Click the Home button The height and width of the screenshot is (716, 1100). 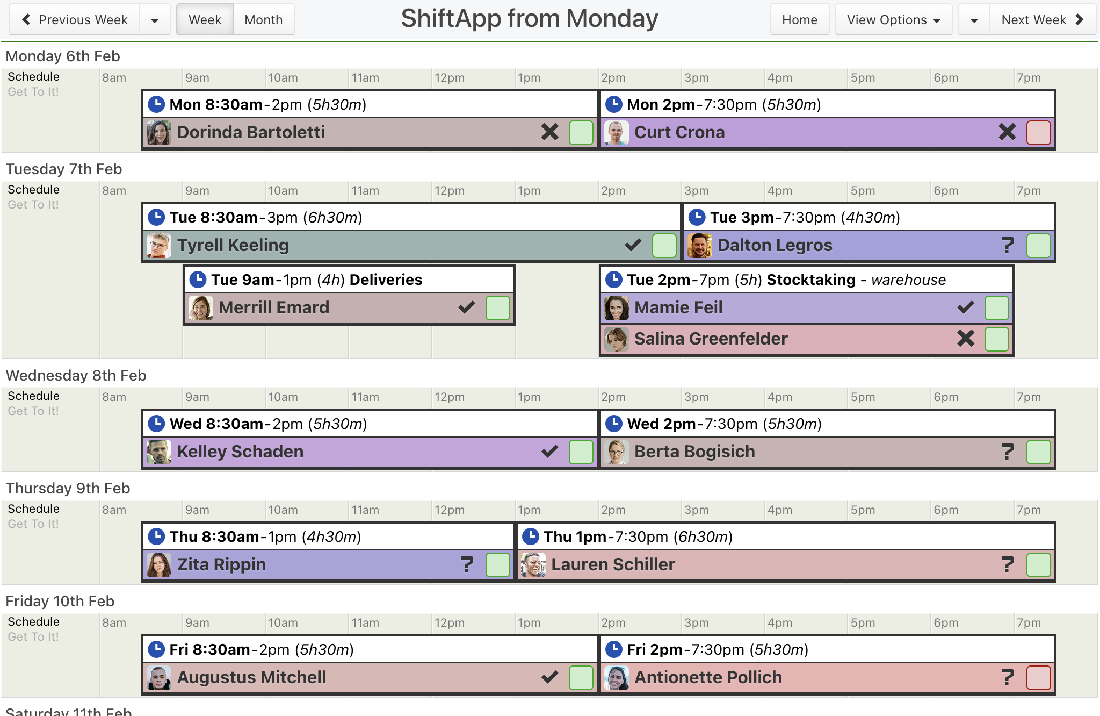coord(800,20)
